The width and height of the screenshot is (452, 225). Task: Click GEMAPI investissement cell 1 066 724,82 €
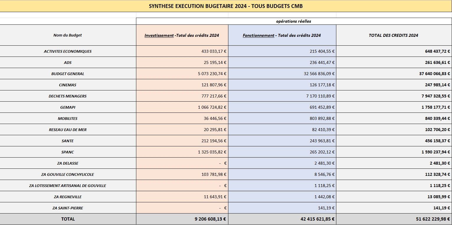pos(212,107)
